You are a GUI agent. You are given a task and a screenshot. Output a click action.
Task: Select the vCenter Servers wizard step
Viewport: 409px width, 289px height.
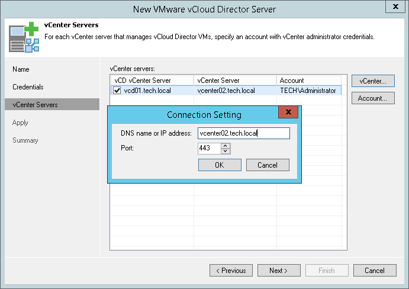coord(35,105)
